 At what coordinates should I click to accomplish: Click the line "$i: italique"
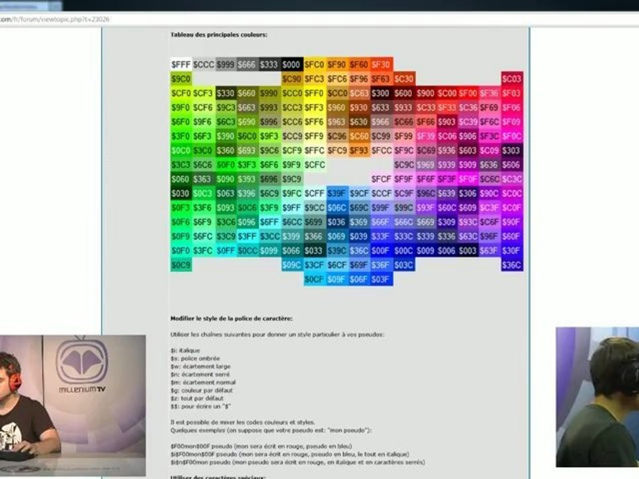click(x=185, y=351)
